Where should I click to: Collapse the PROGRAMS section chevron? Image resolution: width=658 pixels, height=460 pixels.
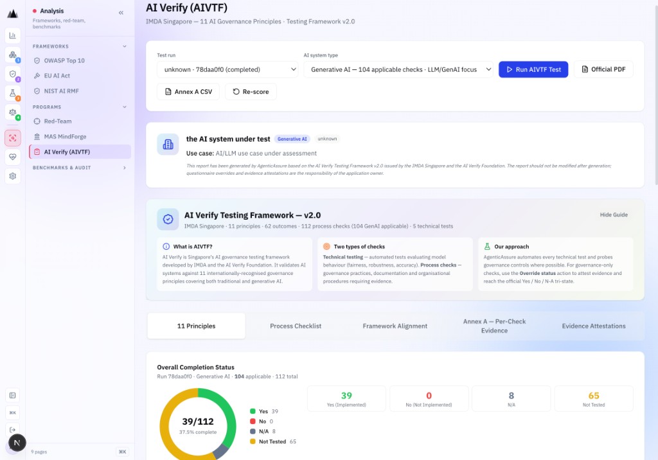125,107
